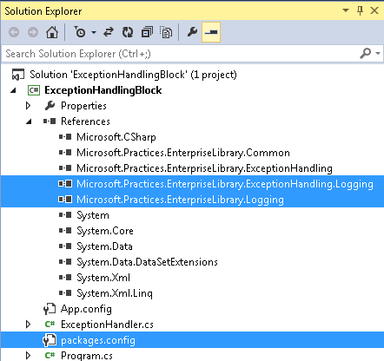Select the ExceptionHandler.cs file
The height and width of the screenshot is (361, 384).
point(107,325)
